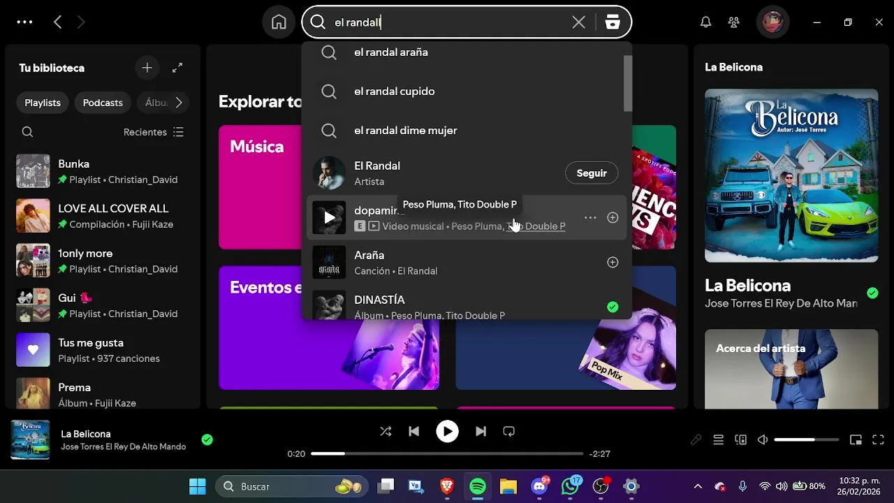Screen dimensions: 894x503
Task: Enter fullscreen player view
Action: [x=879, y=439]
